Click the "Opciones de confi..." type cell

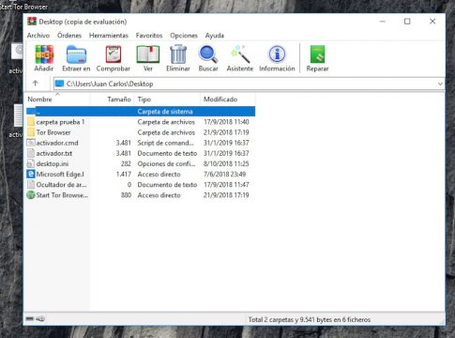(166, 163)
